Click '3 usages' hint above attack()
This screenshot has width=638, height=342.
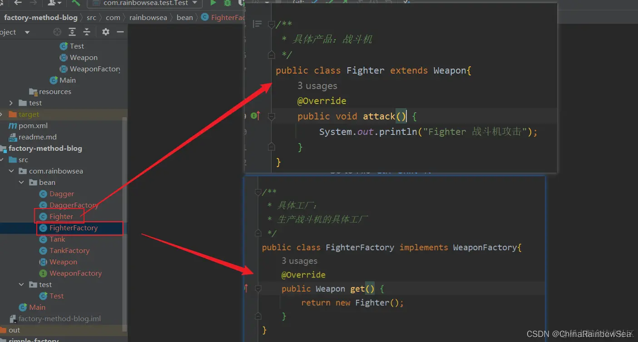tap(317, 86)
